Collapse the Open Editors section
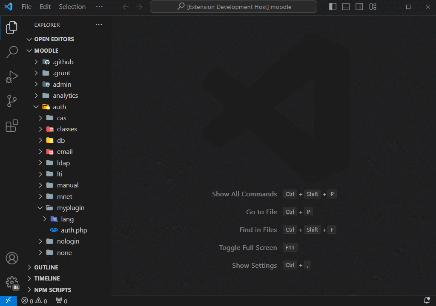Viewport: 436px width, 306px height. pyautogui.click(x=29, y=39)
